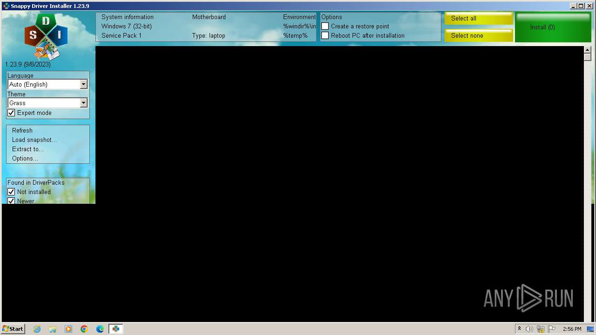Open Action Center flag icon
This screenshot has width=596, height=335.
click(x=552, y=329)
